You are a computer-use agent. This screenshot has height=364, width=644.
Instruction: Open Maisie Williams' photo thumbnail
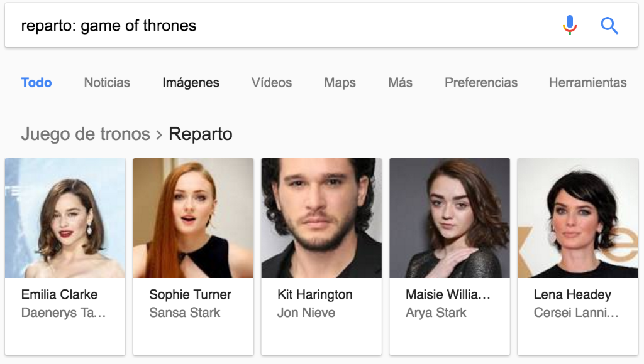point(449,218)
